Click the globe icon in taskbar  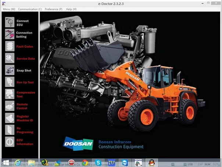click(x=44, y=163)
